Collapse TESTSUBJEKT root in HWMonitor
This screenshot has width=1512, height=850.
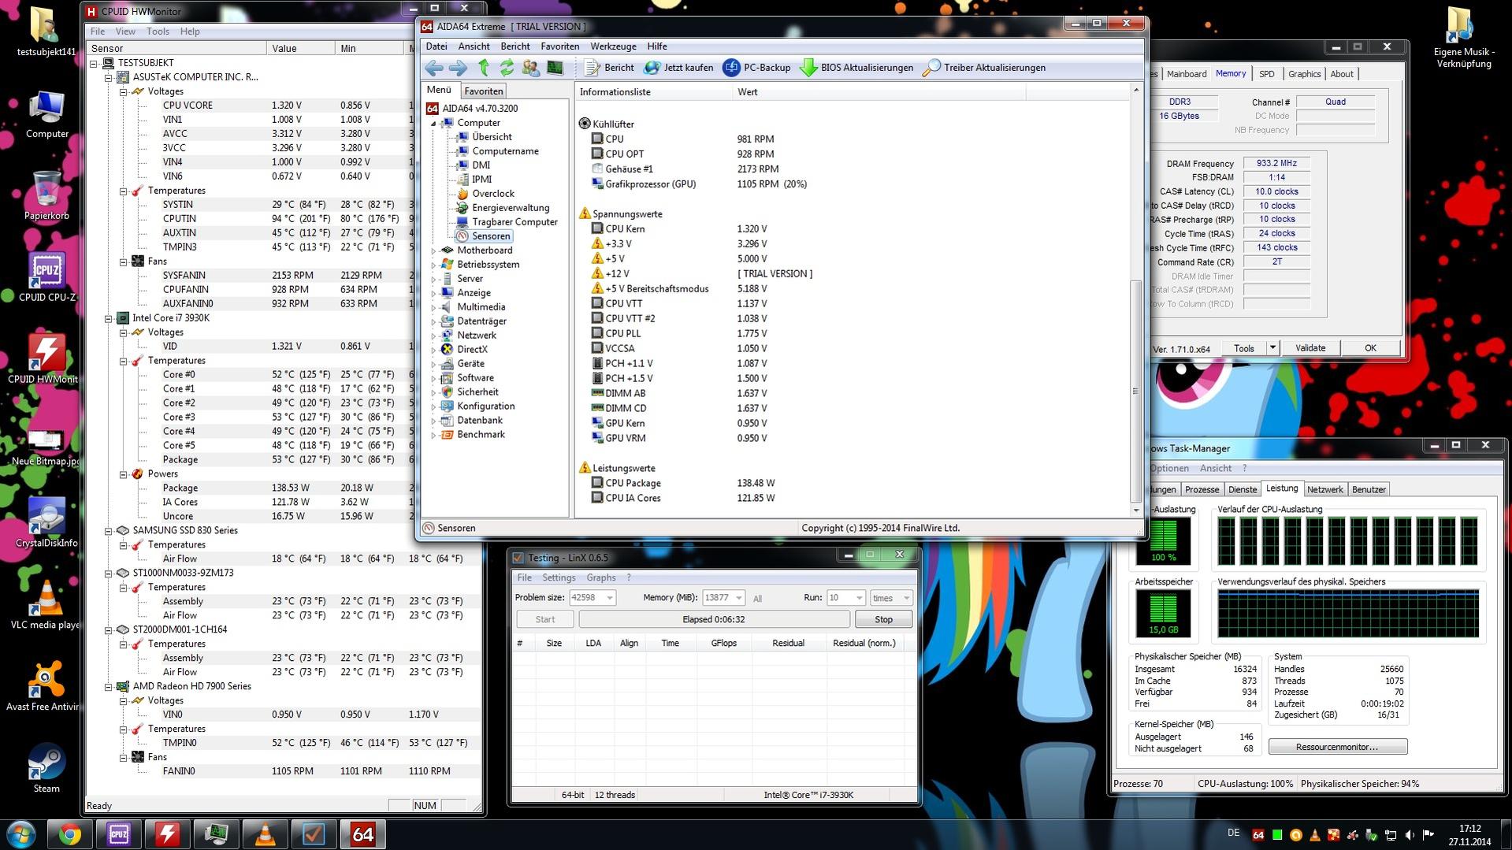point(94,63)
